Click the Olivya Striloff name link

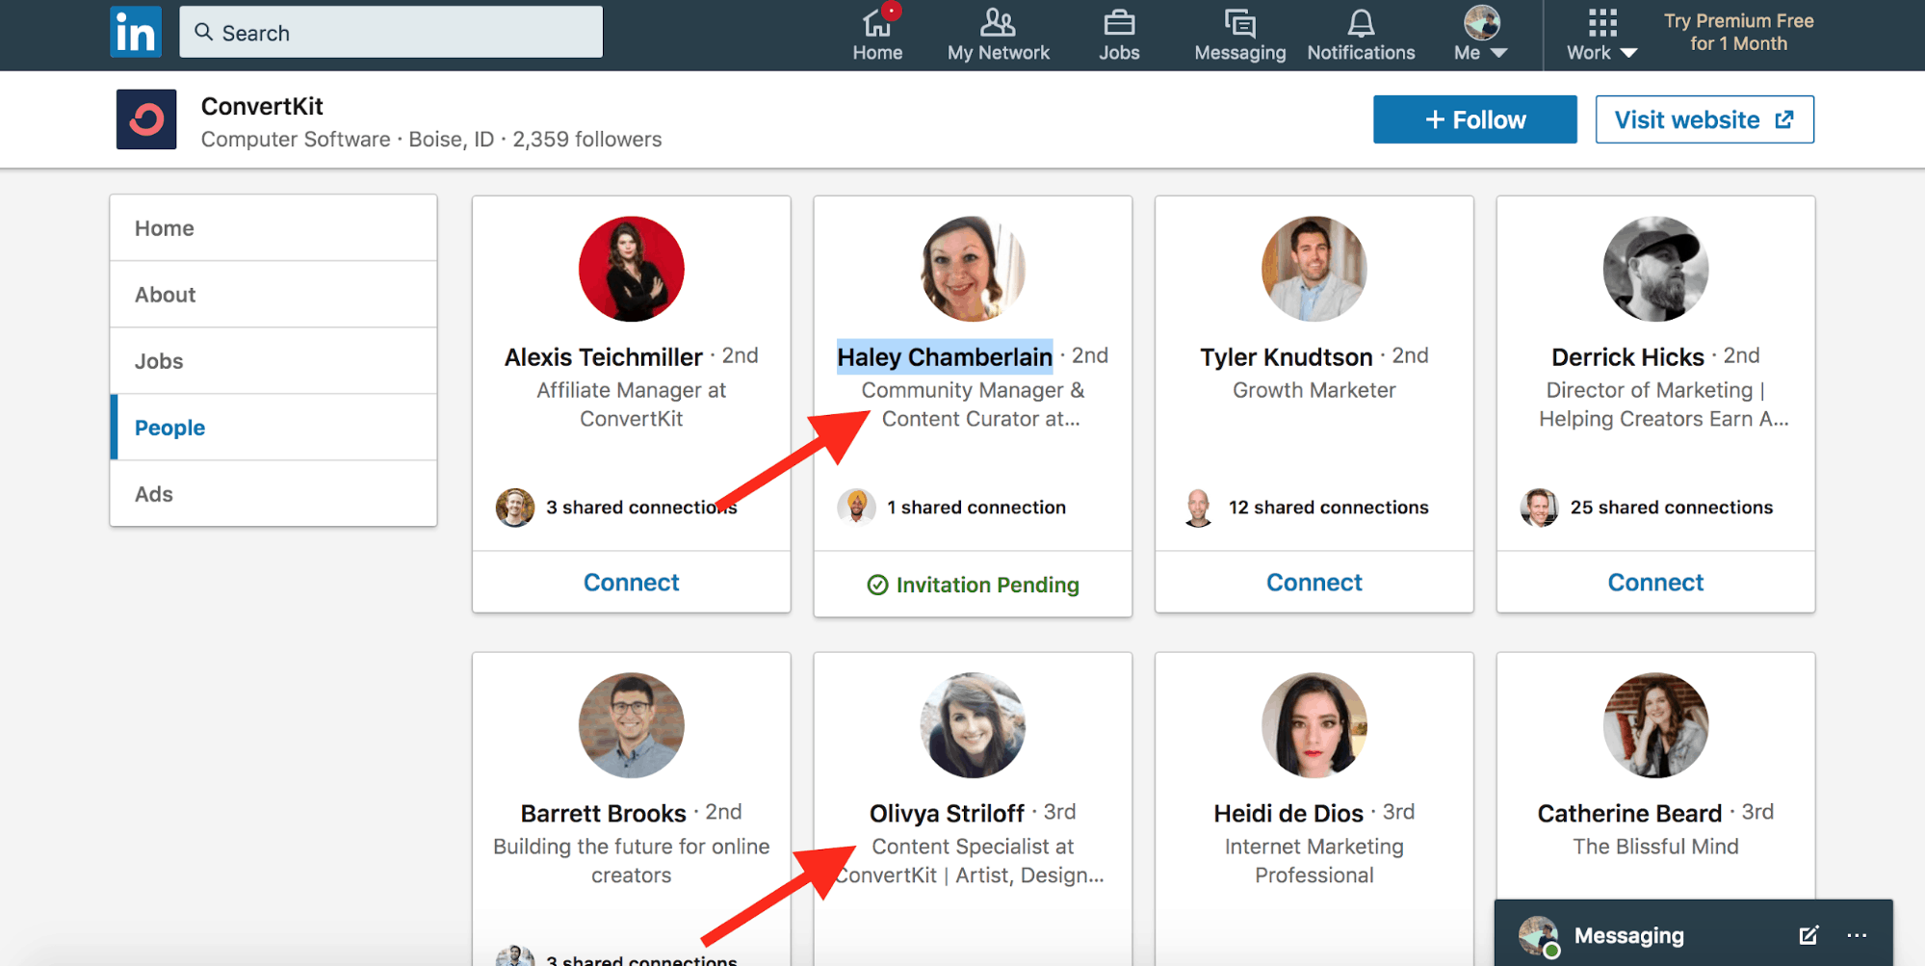(947, 814)
